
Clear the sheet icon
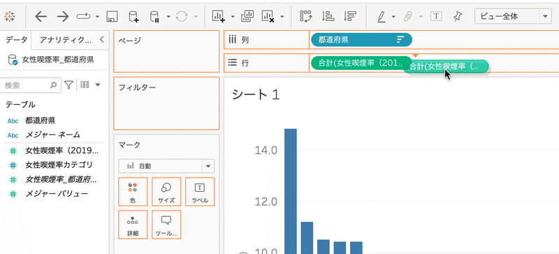pos(268,16)
